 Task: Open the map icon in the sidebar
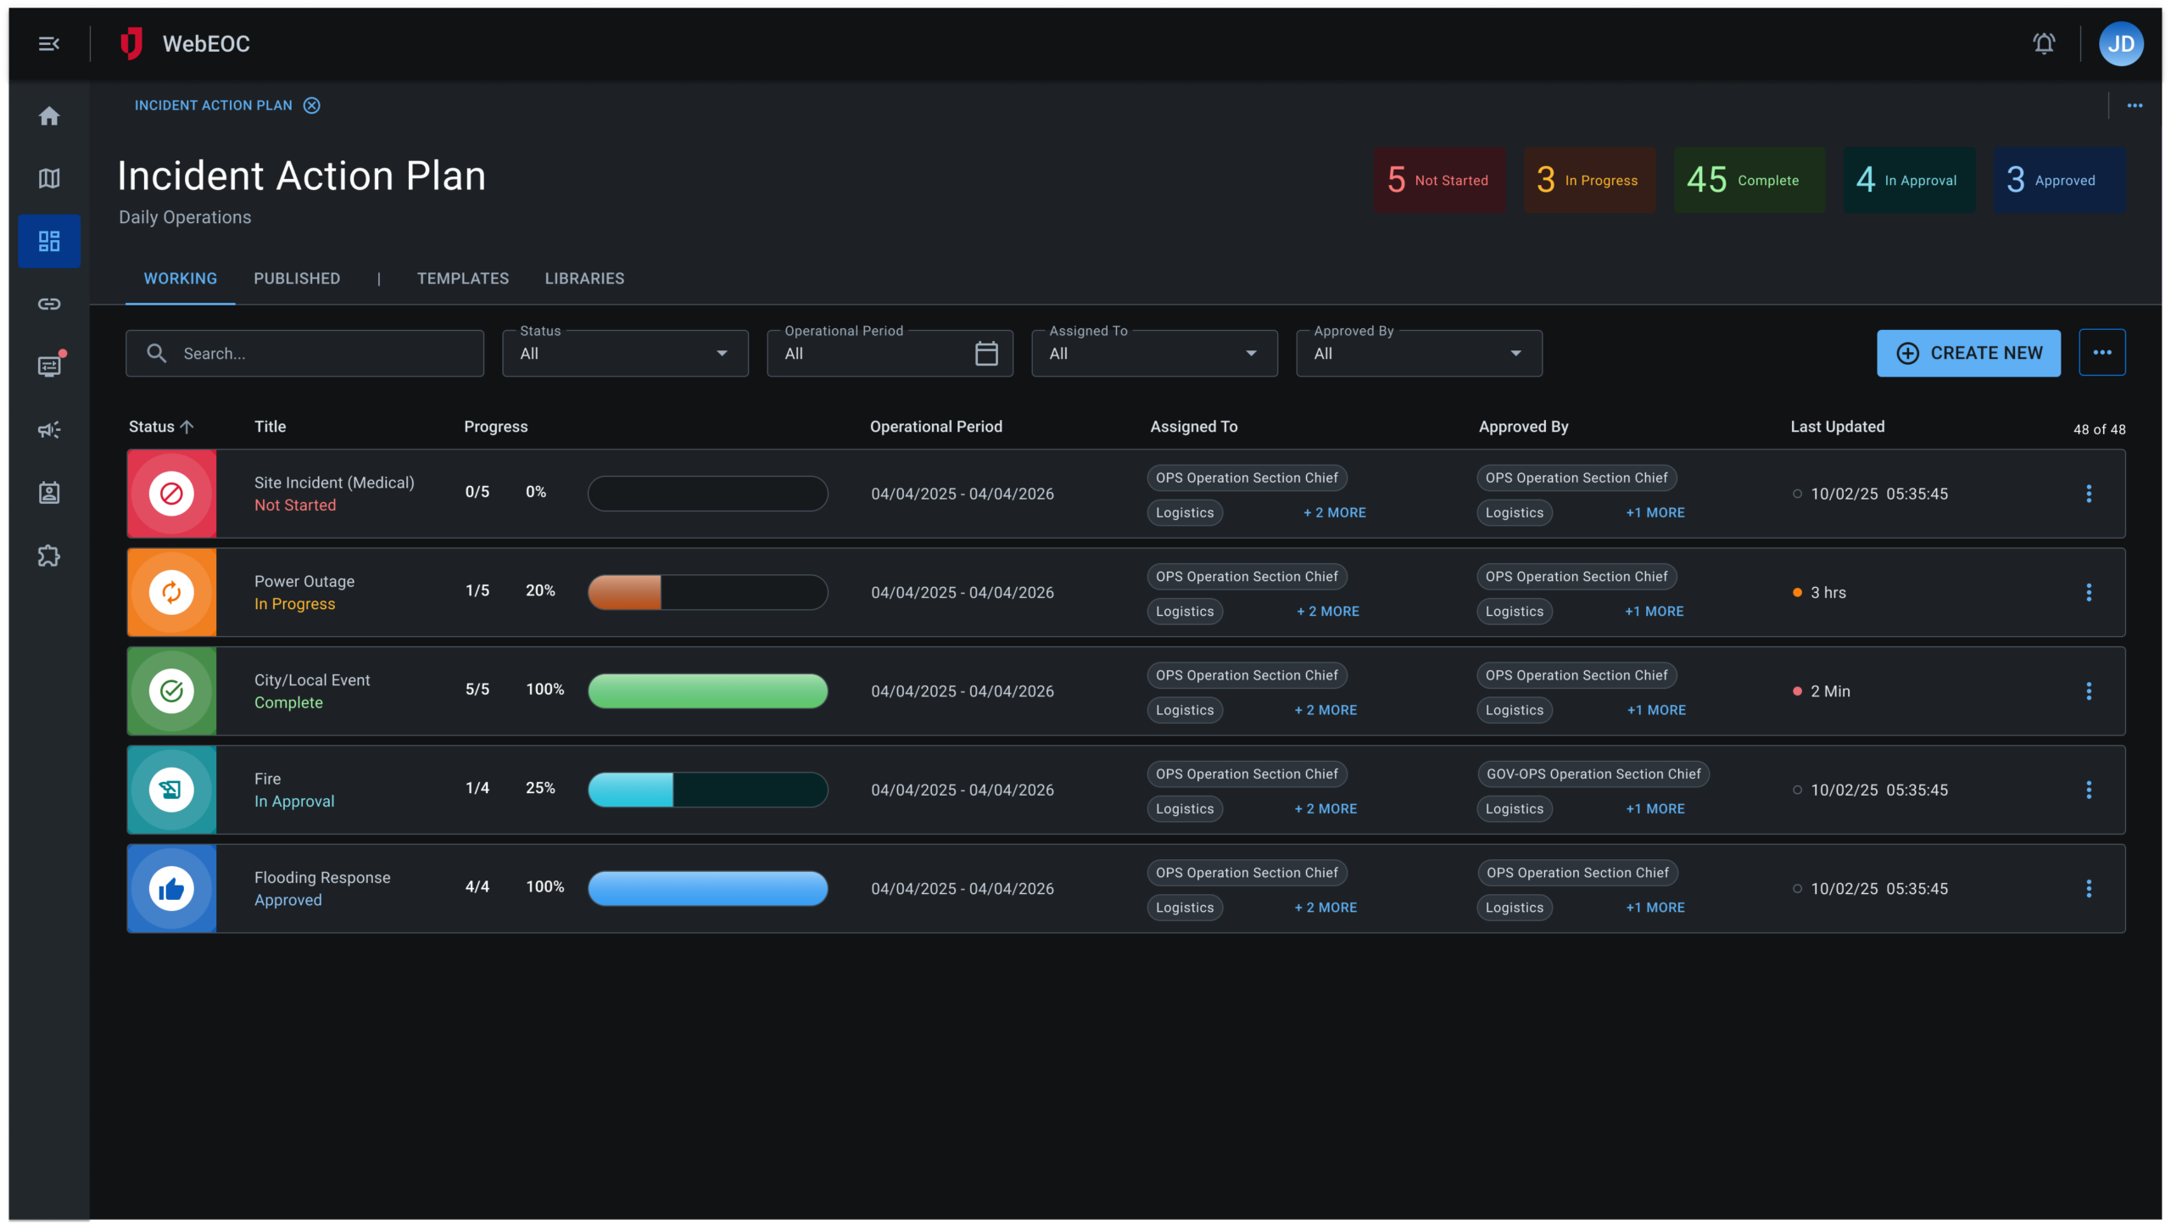(49, 178)
